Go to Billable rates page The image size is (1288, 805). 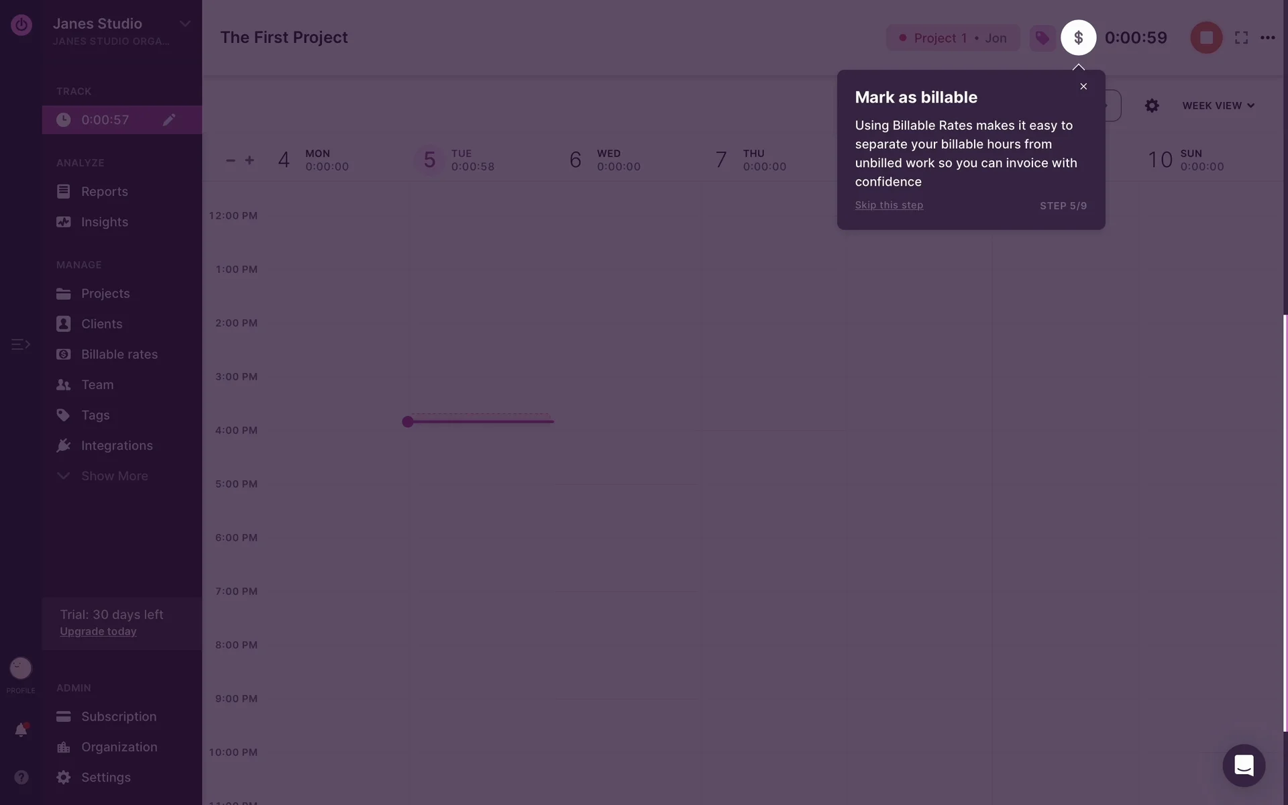pyautogui.click(x=119, y=354)
